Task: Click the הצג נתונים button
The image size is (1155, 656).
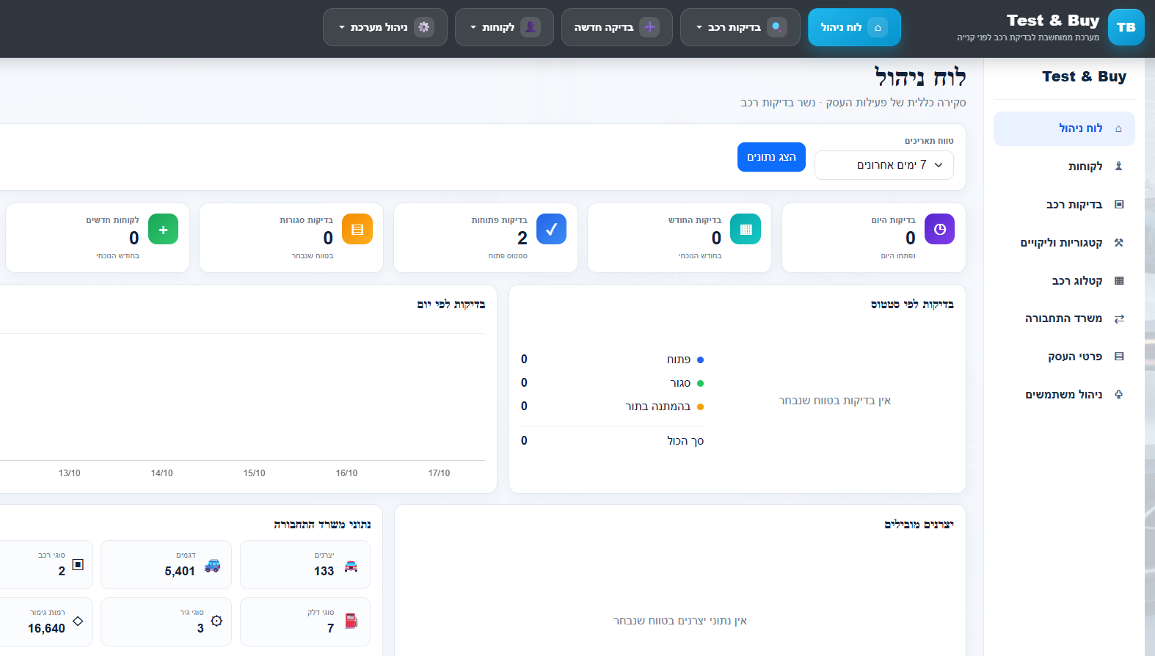Action: (771, 157)
